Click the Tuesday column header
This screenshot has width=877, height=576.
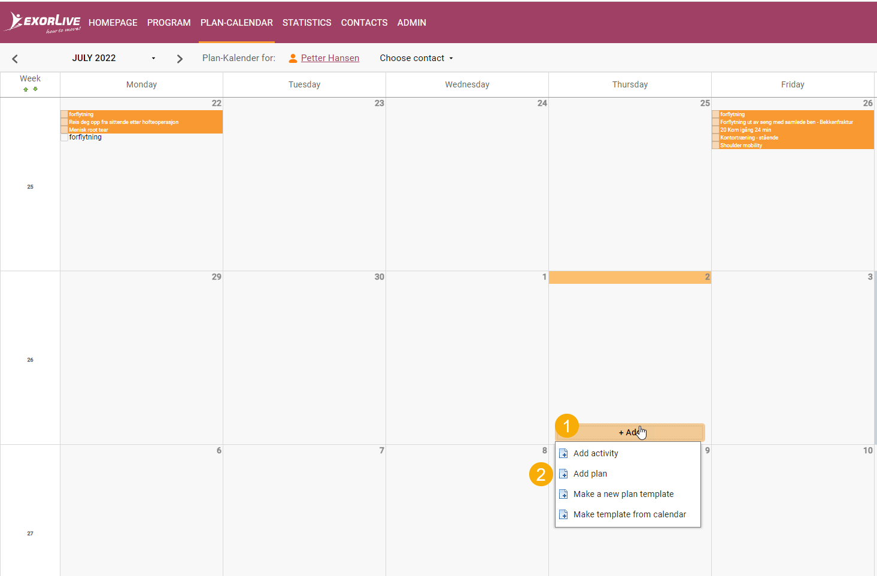click(304, 84)
